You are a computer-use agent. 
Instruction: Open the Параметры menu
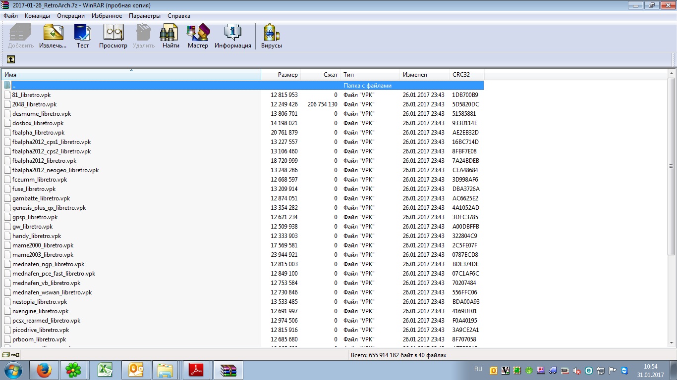tap(145, 16)
